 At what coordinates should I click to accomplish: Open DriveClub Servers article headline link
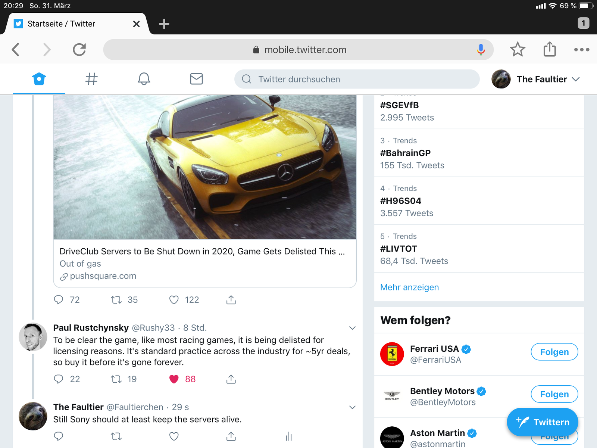coord(202,251)
